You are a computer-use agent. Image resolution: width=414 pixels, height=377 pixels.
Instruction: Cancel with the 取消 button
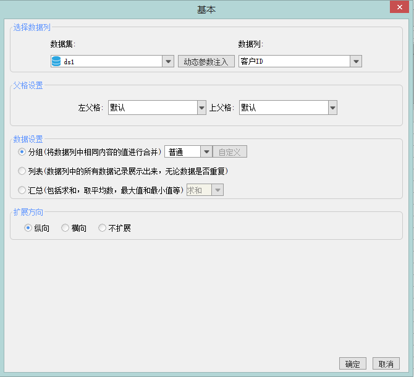point(386,364)
